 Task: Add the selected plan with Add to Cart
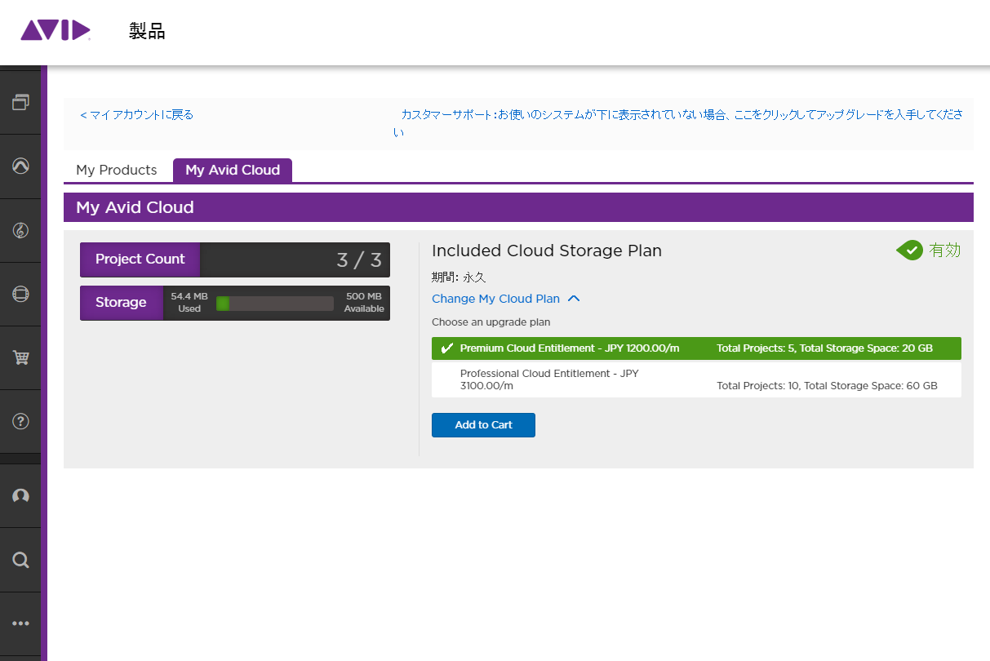(483, 425)
